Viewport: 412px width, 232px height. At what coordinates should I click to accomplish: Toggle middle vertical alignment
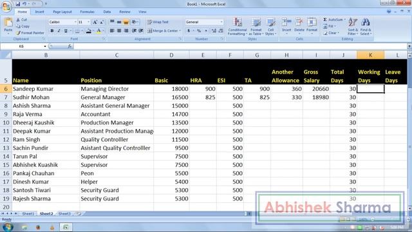(119, 22)
